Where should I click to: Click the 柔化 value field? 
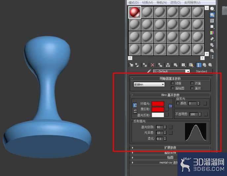tap(160, 139)
